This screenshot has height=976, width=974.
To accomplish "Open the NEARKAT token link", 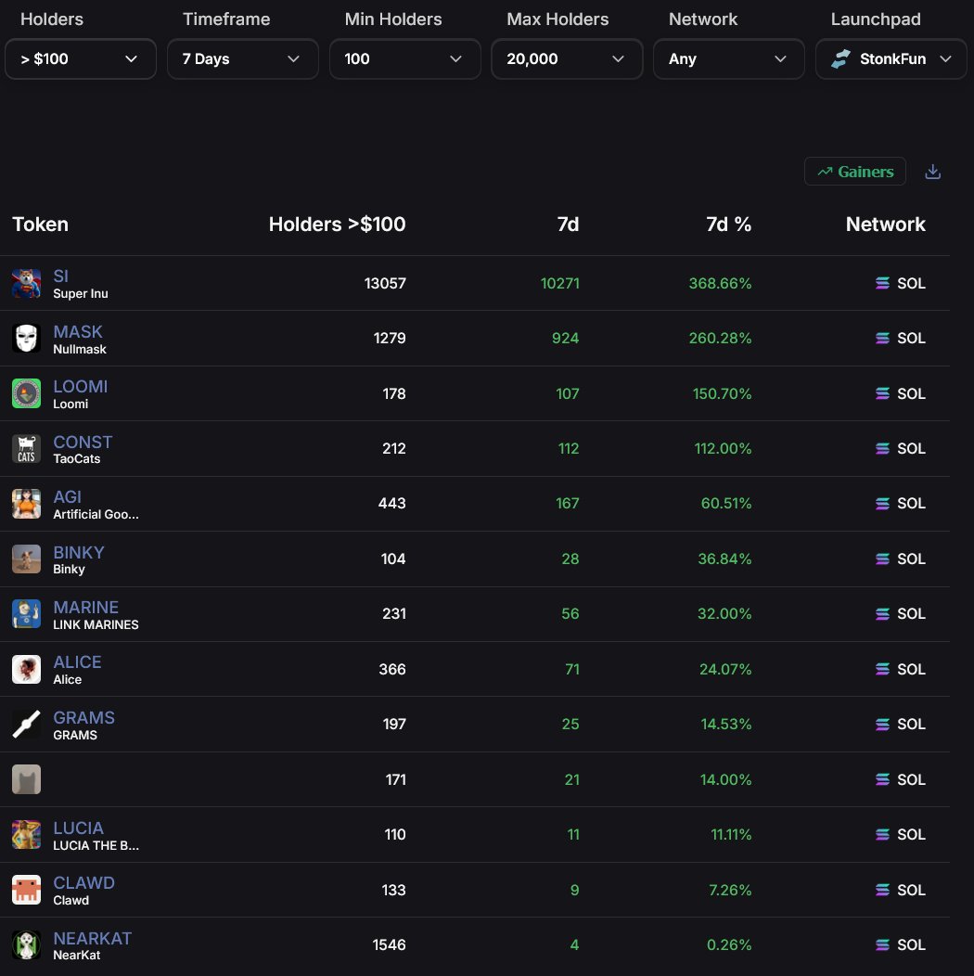I will tap(92, 937).
